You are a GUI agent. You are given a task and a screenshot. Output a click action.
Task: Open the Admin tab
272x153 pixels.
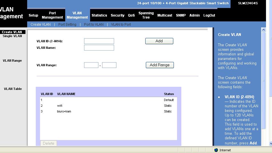tap(194, 15)
